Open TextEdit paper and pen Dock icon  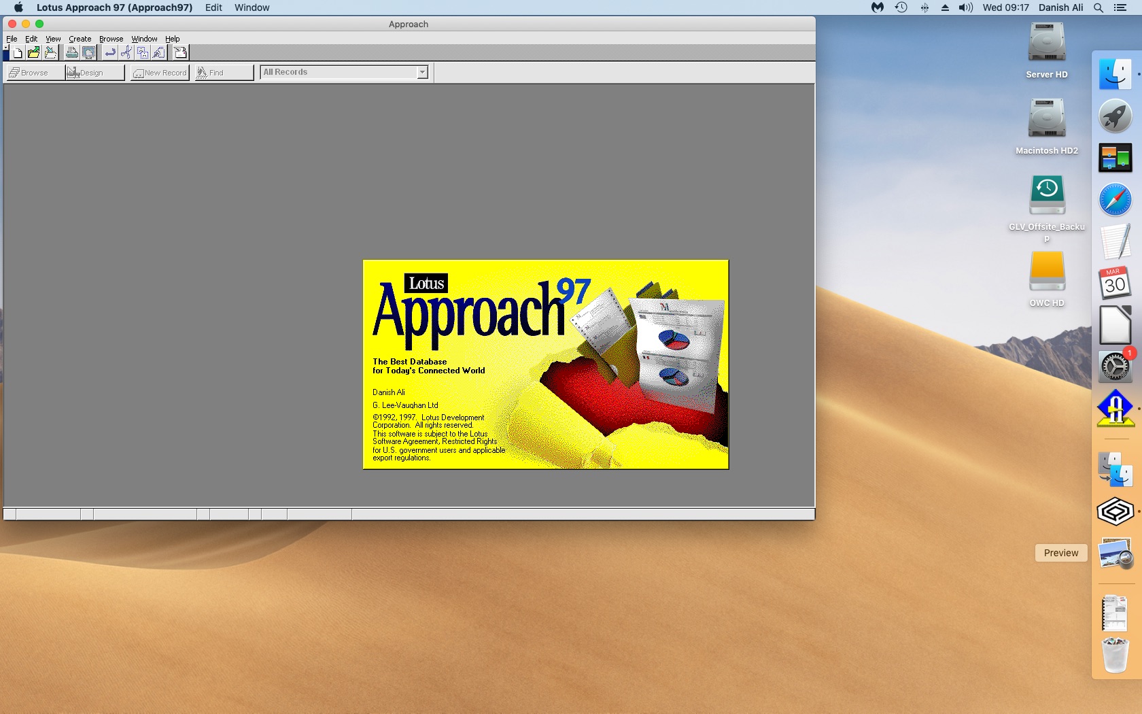(x=1115, y=241)
